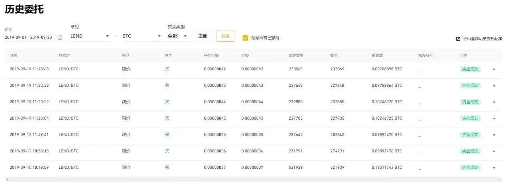This screenshot has height=188, width=512.
Task: Click timestamp 2019-09-12 10:50:18
Action: point(29,151)
